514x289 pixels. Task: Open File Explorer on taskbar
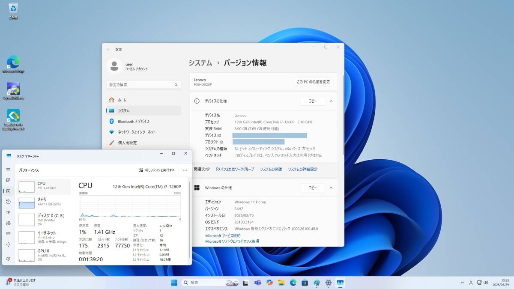[x=281, y=283]
